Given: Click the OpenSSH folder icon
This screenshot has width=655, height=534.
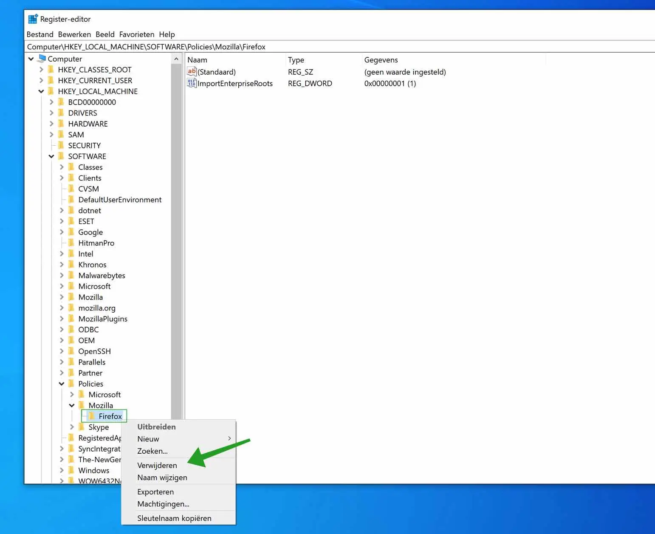Looking at the screenshot, I should 71,351.
